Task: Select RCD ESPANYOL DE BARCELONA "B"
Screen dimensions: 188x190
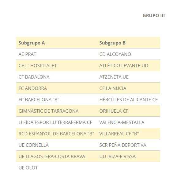Action: pyautogui.click(x=56, y=134)
